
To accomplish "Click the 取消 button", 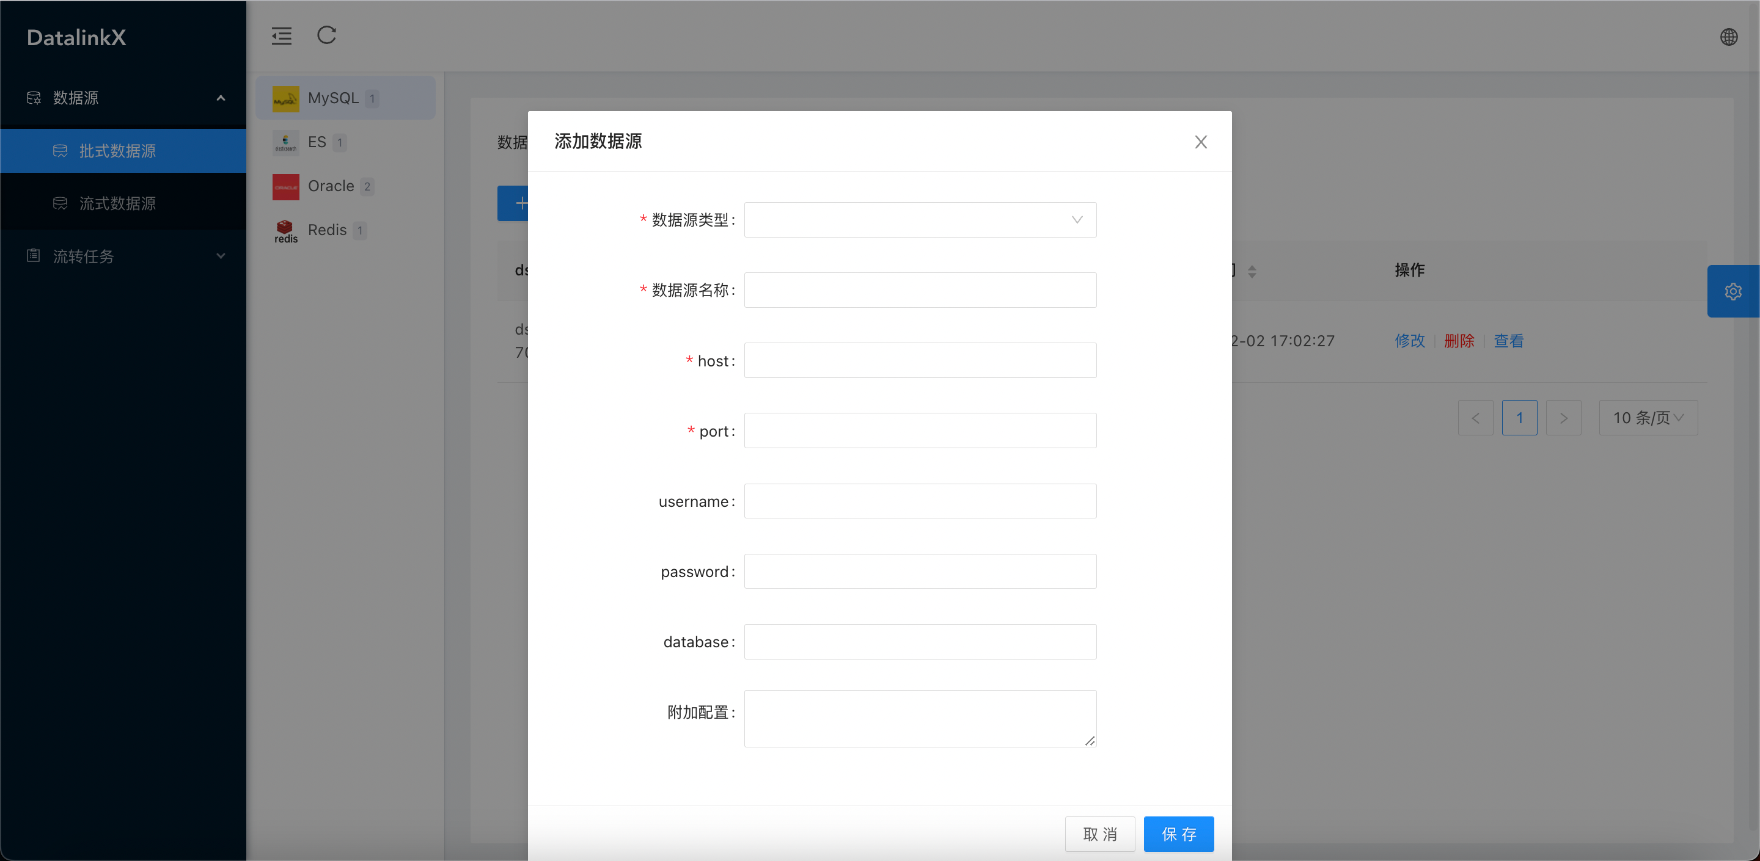I will pyautogui.click(x=1099, y=834).
